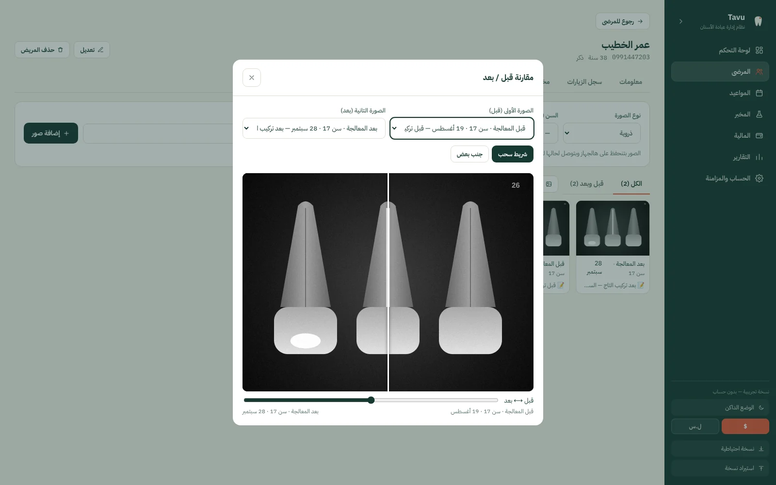Viewport: 776px width, 485px height.
Task: Close the before/after comparison dialog
Action: (252, 78)
